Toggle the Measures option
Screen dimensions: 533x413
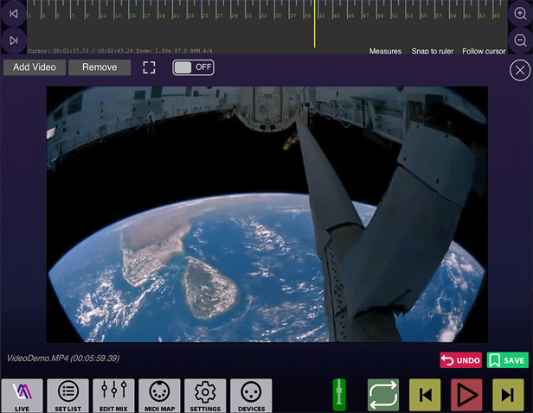[385, 51]
